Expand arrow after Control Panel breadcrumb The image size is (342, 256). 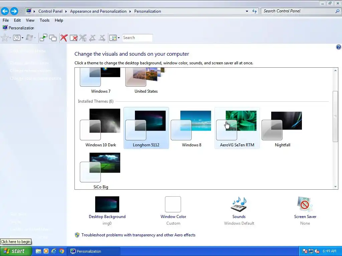point(66,11)
